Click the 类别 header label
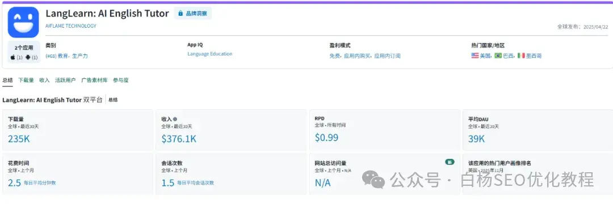The height and width of the screenshot is (204, 613). (51, 45)
